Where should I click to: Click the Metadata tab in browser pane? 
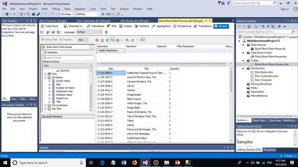point(50,52)
